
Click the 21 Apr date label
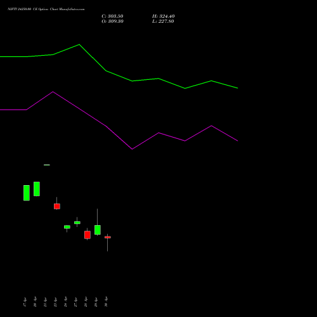coord(45,302)
